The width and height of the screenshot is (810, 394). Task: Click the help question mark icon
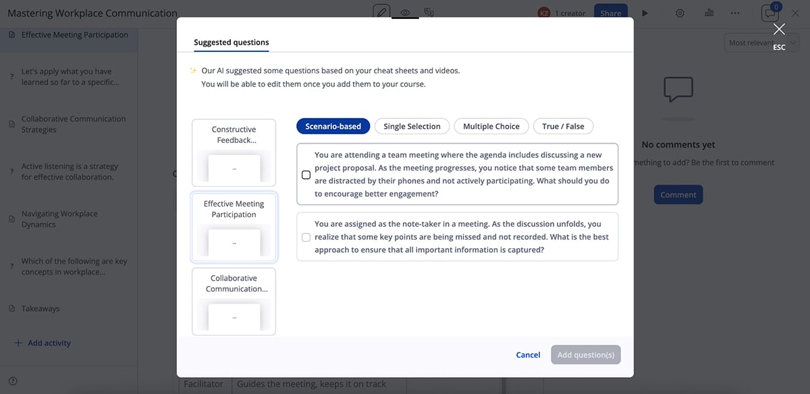click(12, 381)
